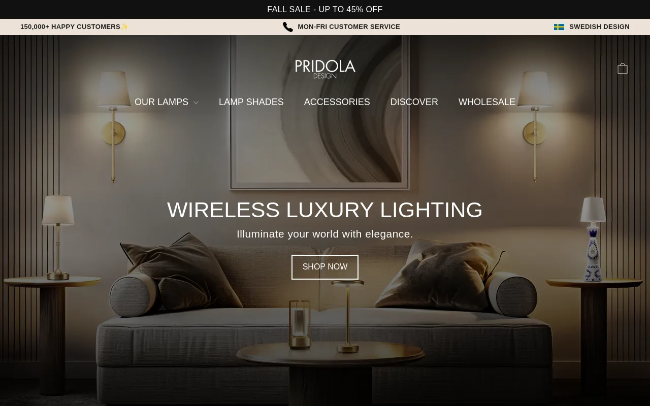Click the framed abstract artwork in hero image

[x=320, y=112]
